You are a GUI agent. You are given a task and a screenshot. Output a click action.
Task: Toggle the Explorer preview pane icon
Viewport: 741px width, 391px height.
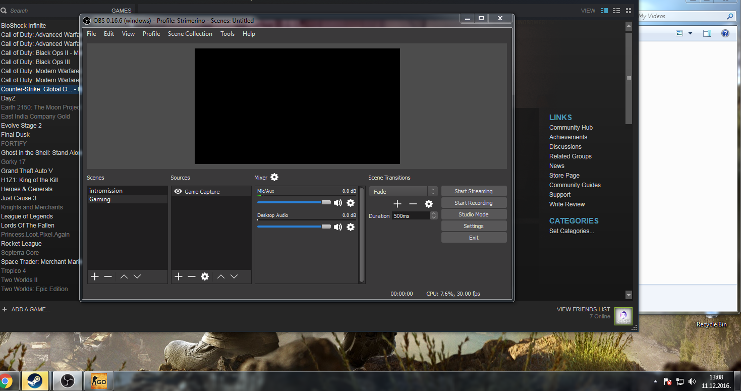[x=707, y=33]
